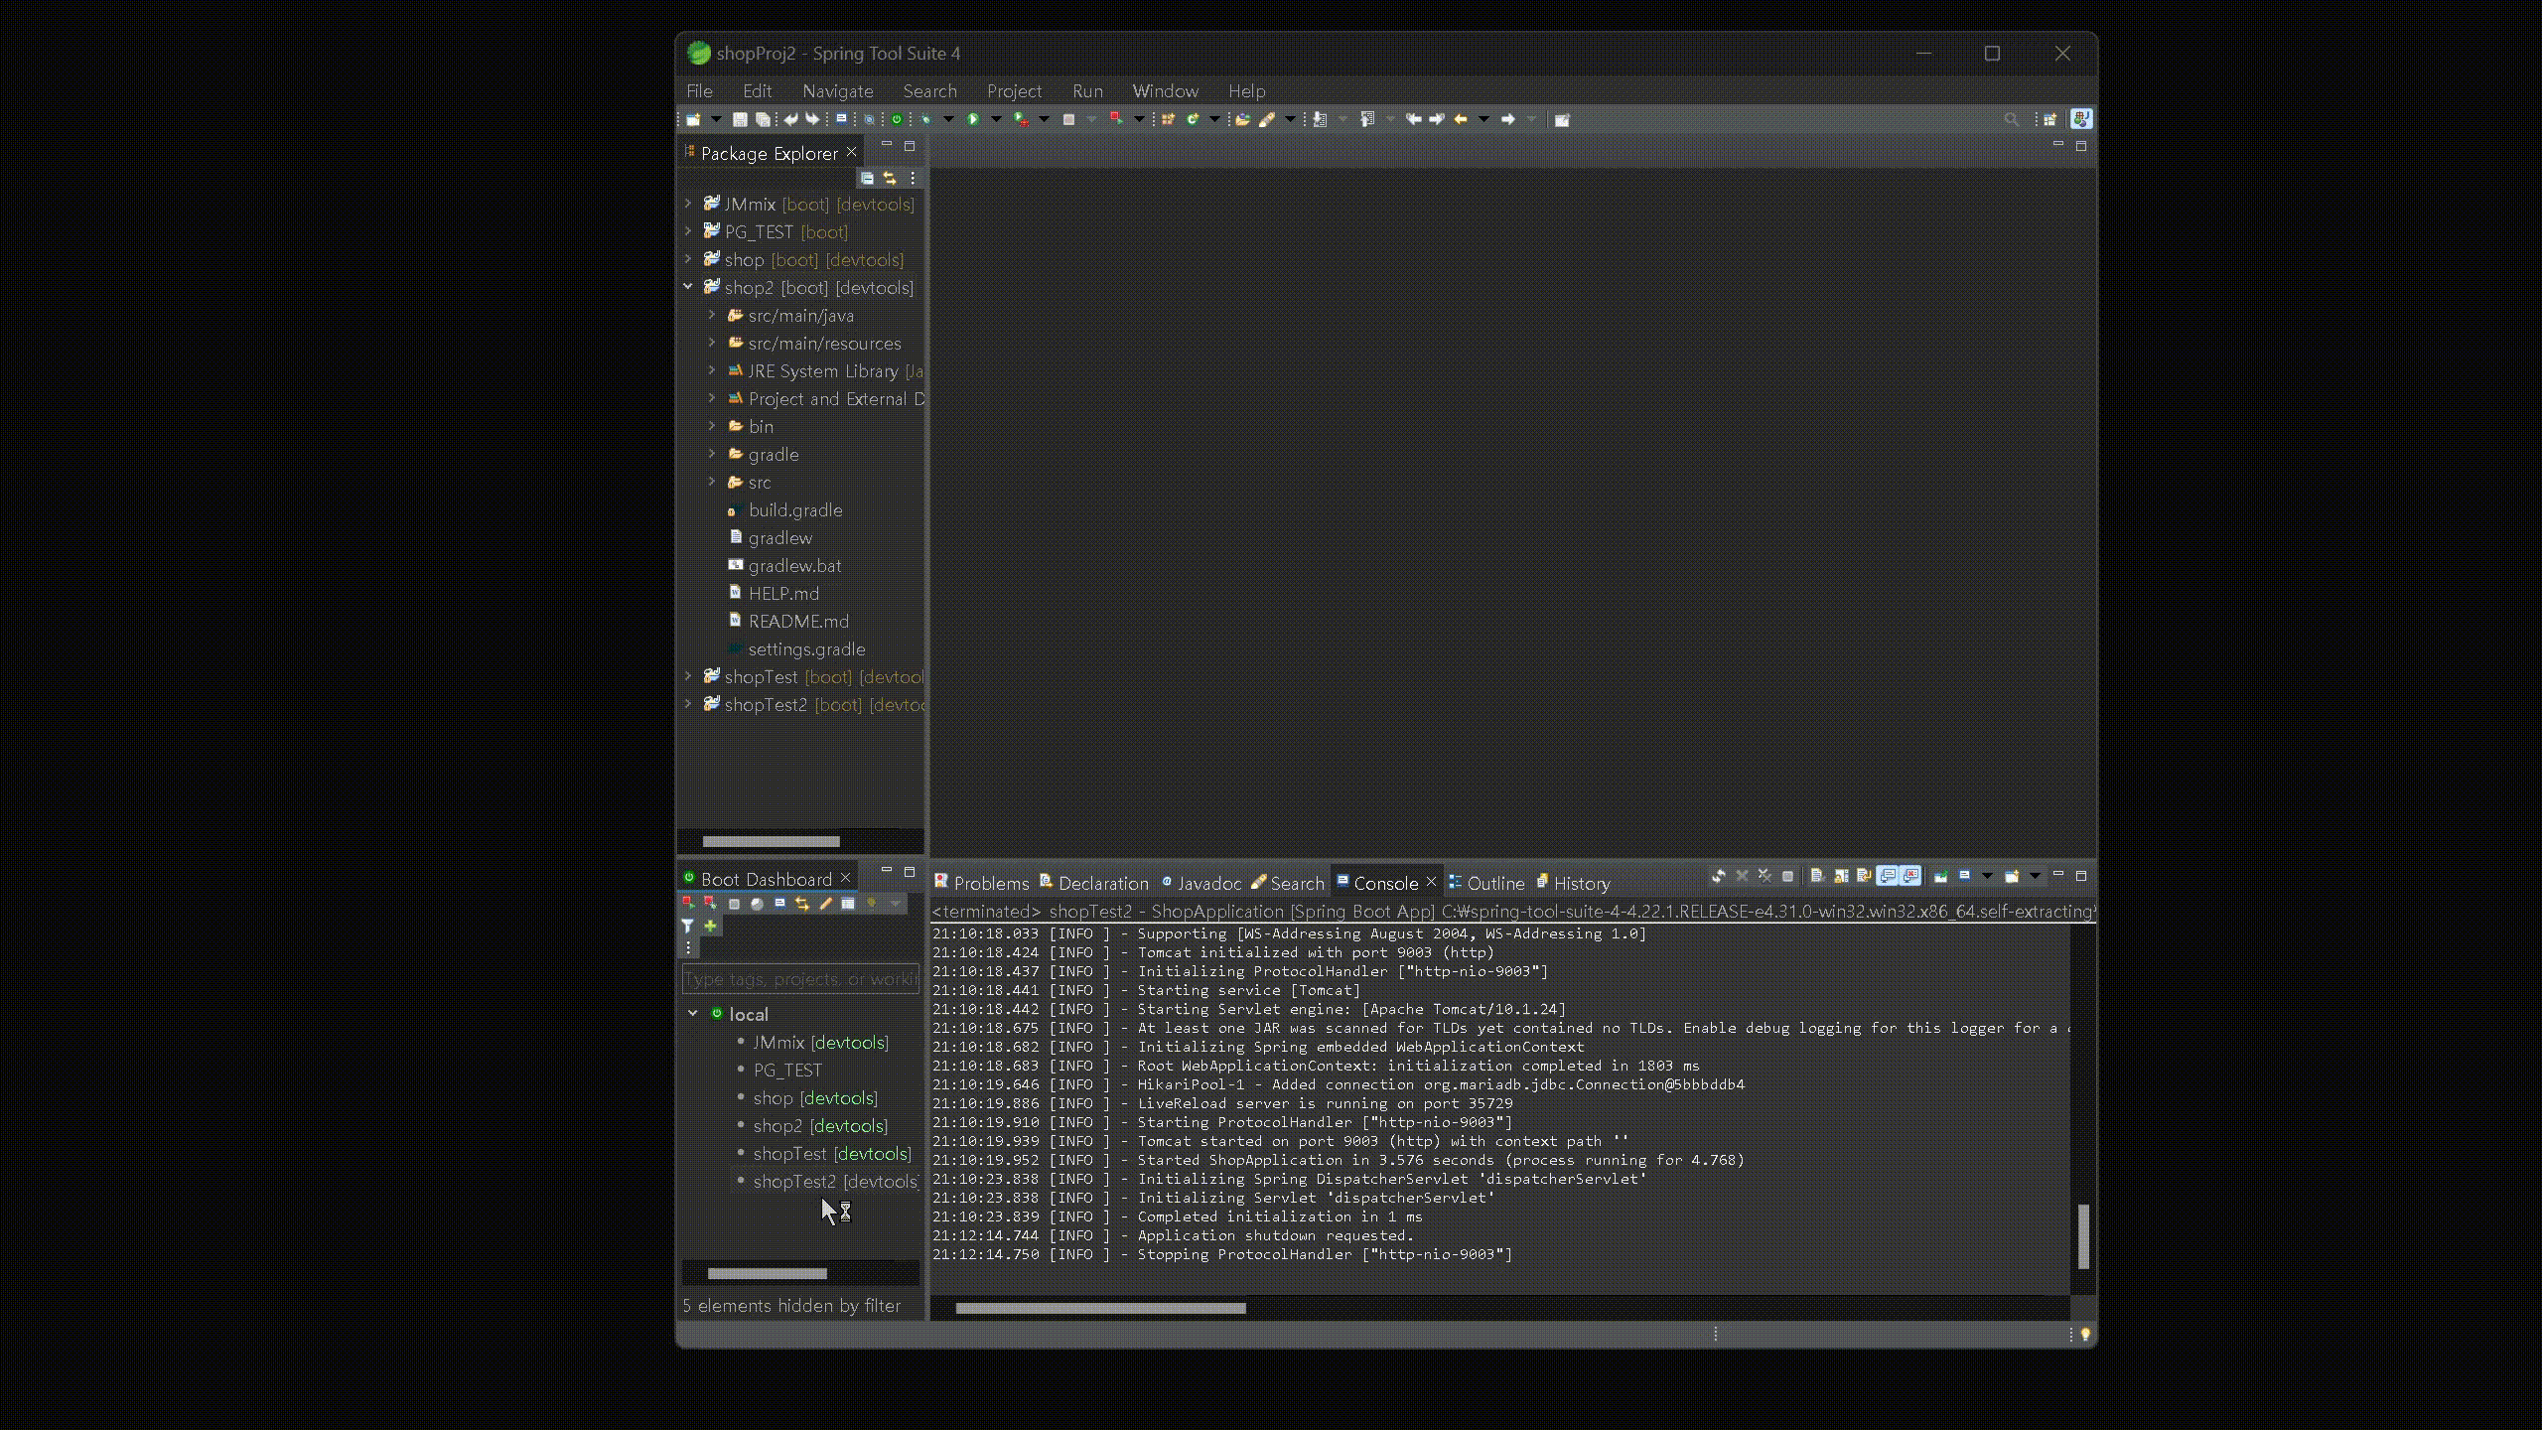This screenshot has width=2542, height=1430.
Task: Collapse the shop2 project tree node
Action: click(x=688, y=287)
